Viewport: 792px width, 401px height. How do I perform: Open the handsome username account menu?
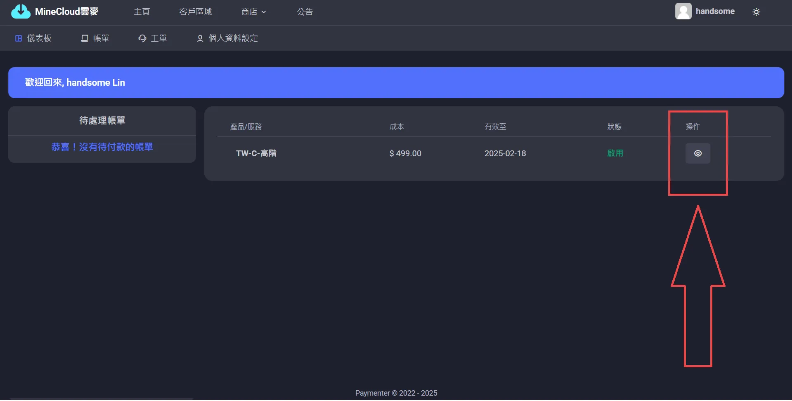[x=715, y=12]
